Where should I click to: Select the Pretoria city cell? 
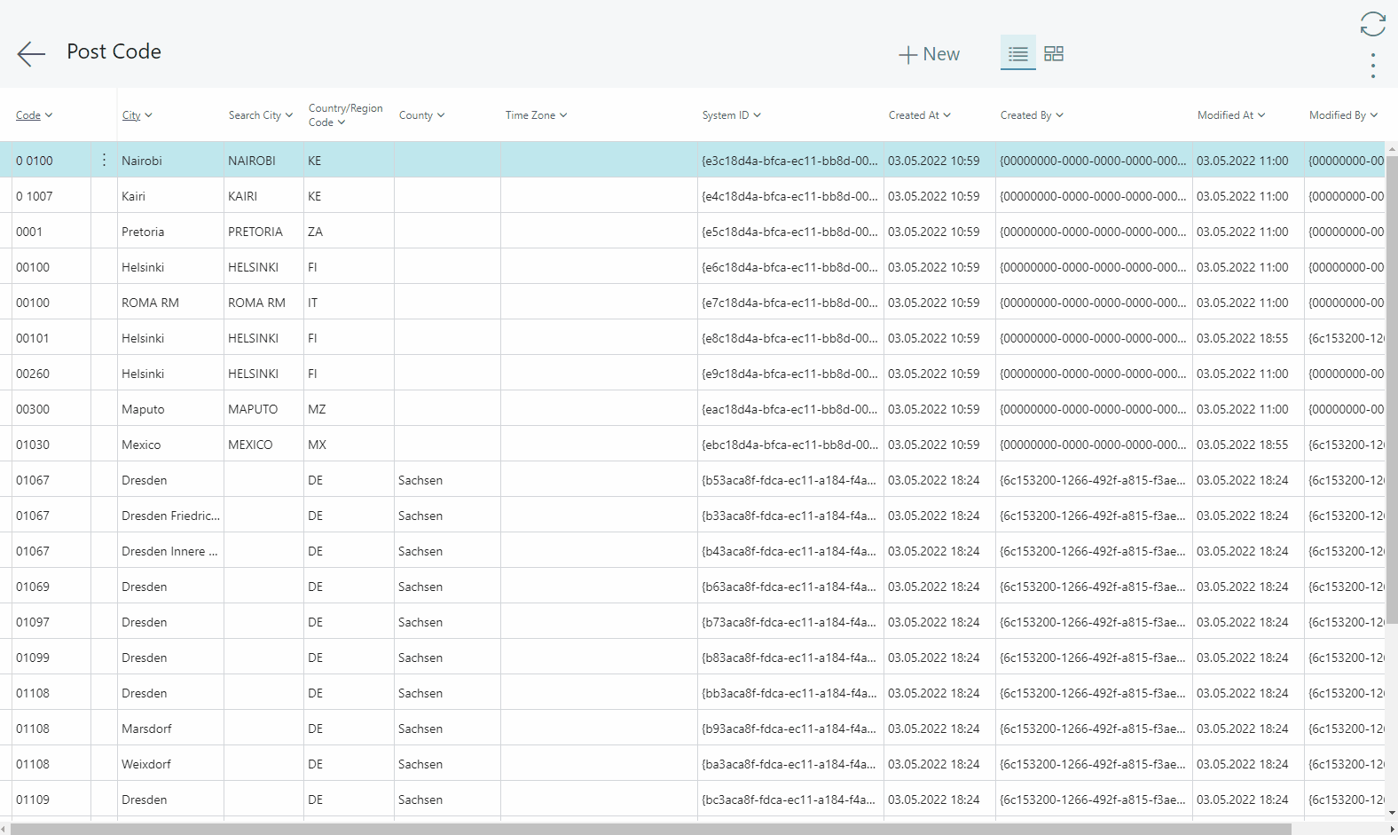[x=143, y=232]
